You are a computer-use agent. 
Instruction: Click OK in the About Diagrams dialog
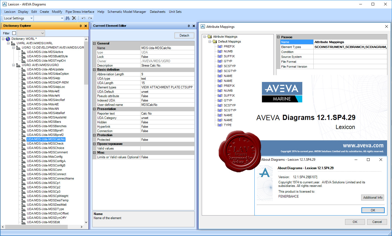[373, 210]
